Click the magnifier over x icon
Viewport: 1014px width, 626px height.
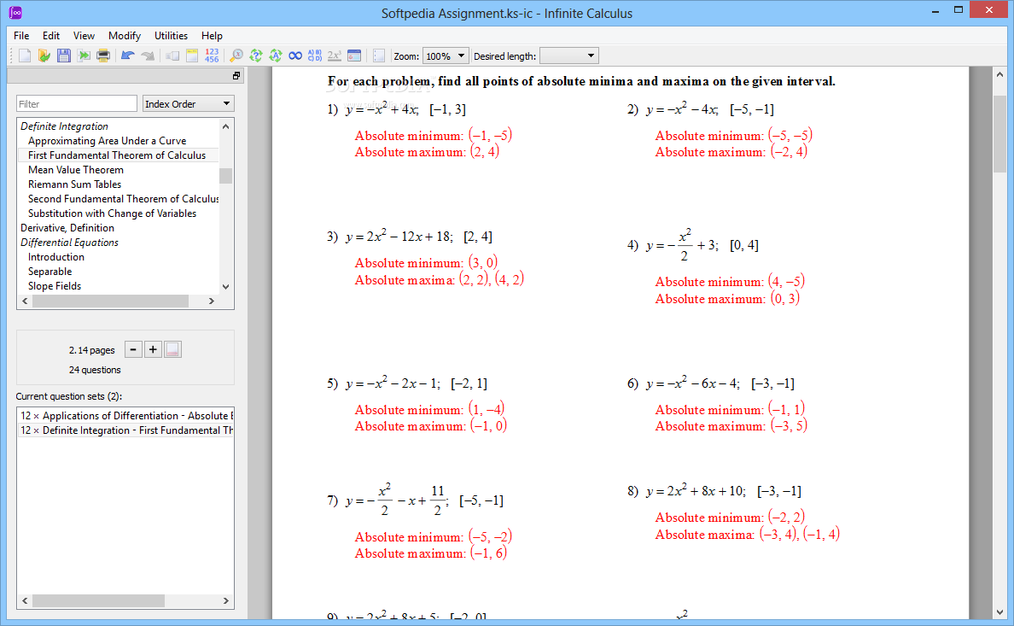(236, 56)
